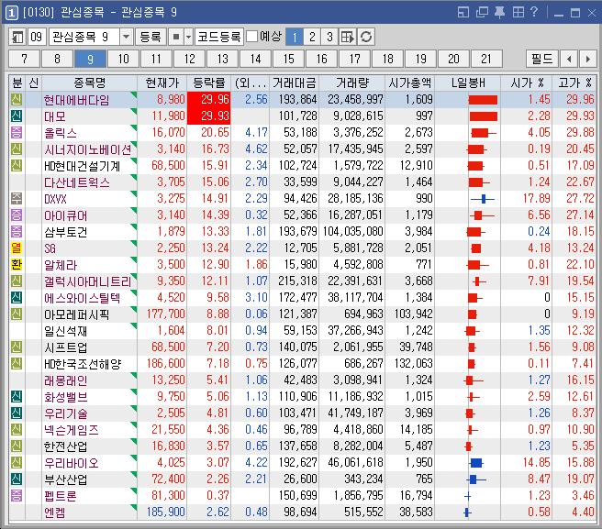Image resolution: width=602 pixels, height=529 pixels.
Task: Enable the 예상 checkbox
Action: click(251, 37)
